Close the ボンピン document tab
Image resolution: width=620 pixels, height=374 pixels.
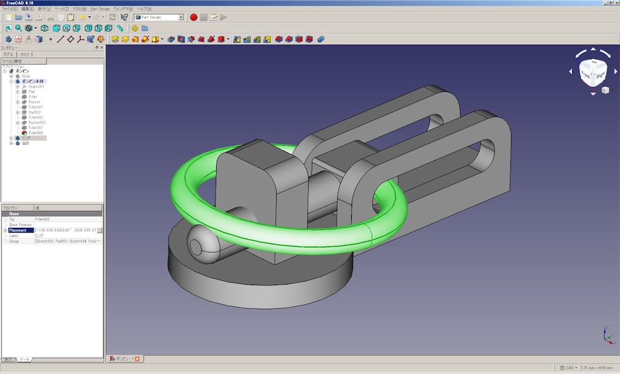137,359
